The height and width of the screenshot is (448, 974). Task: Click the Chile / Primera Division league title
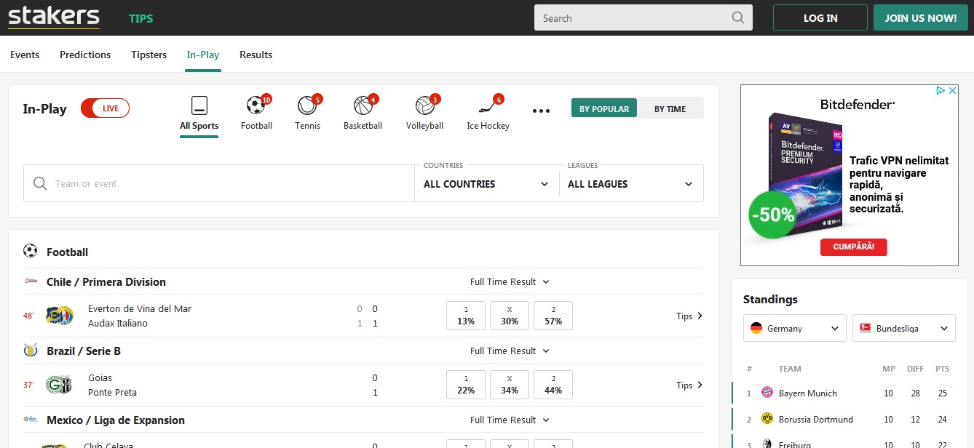[106, 281]
